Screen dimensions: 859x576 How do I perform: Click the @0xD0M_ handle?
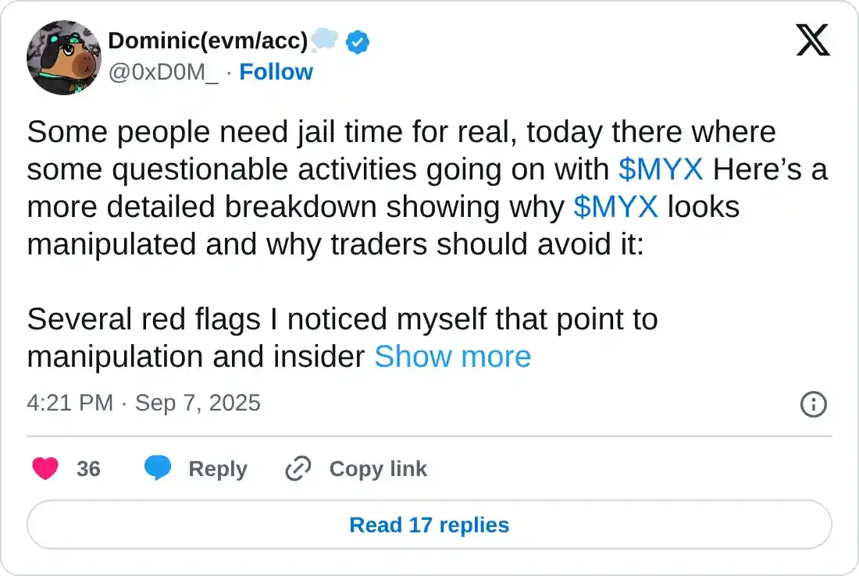(163, 72)
